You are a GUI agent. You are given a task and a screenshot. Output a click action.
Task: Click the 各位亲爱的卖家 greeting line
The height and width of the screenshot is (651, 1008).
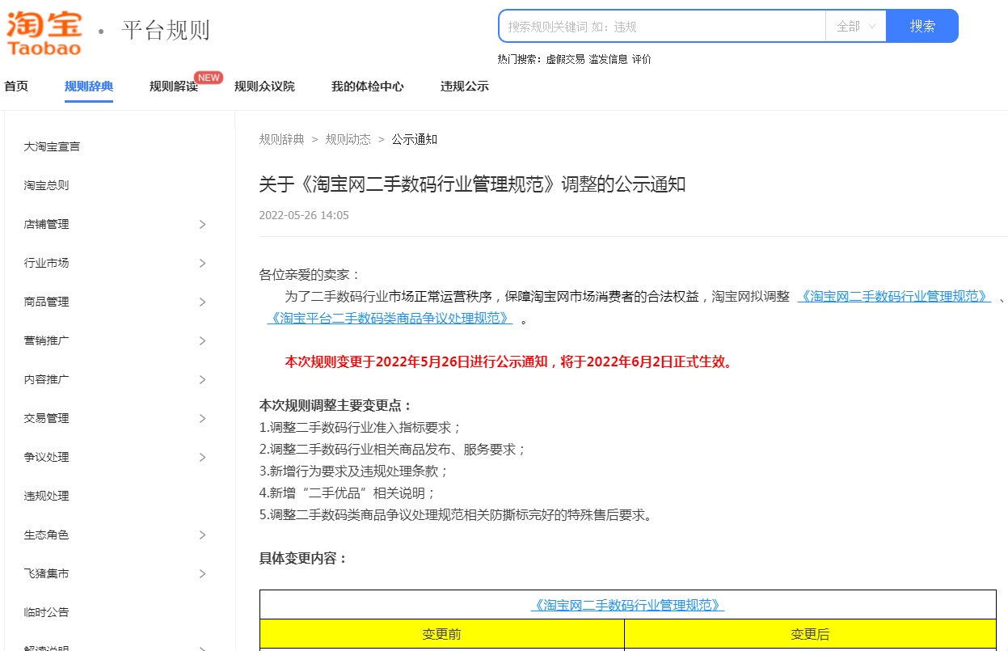(x=310, y=274)
